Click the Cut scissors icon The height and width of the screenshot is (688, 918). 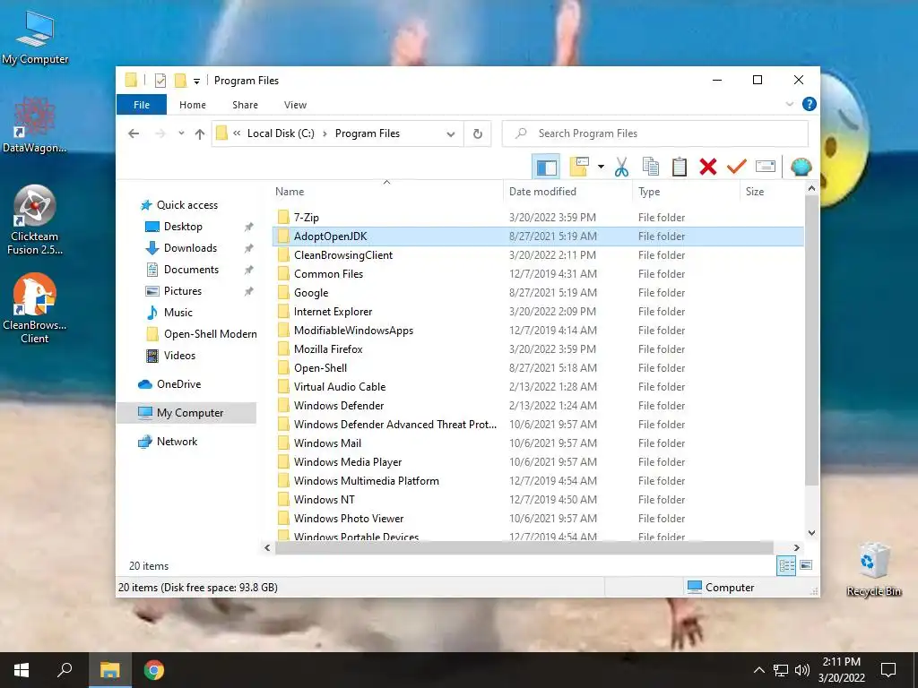[621, 168]
